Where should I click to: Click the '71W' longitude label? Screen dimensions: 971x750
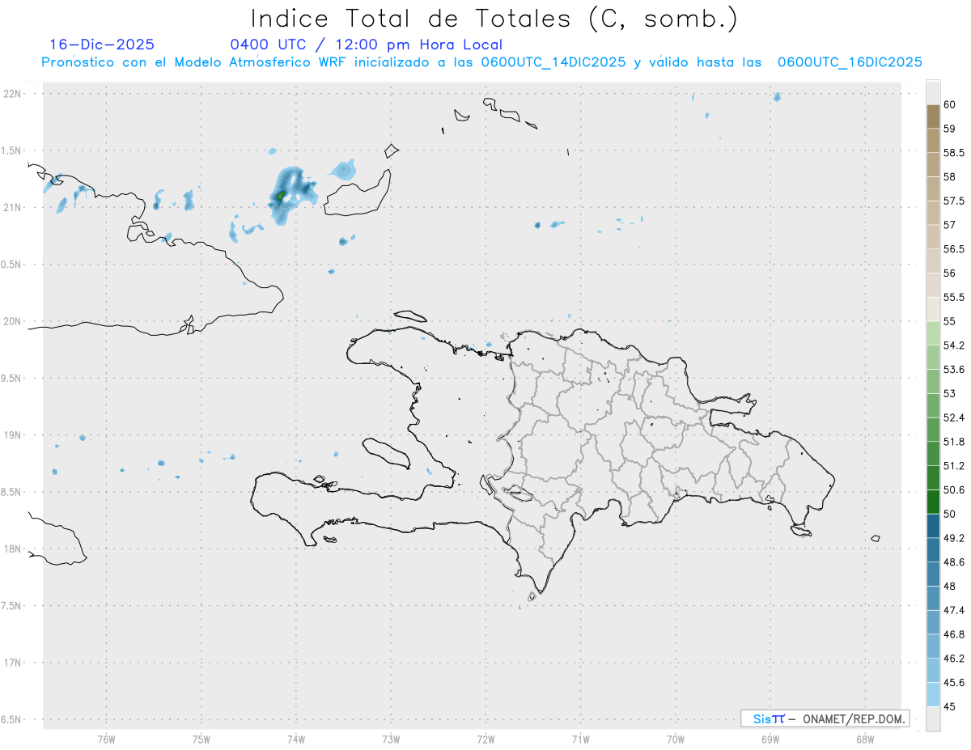pos(580,739)
